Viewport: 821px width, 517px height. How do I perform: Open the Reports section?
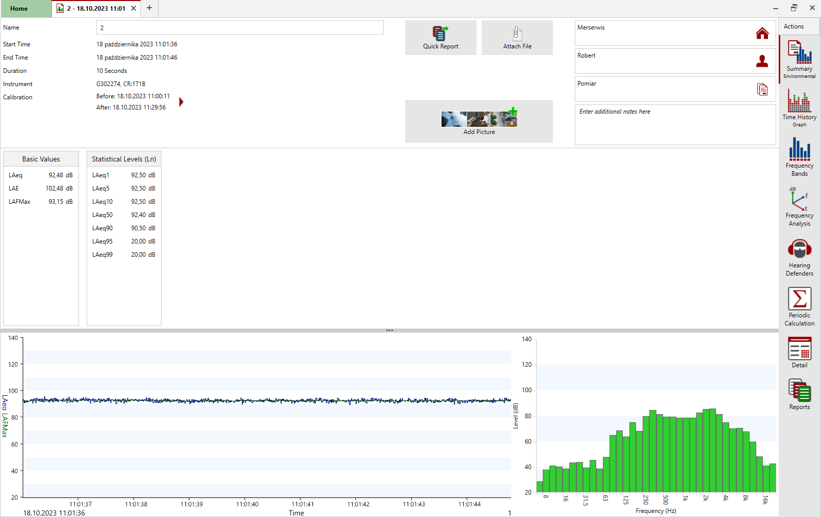[x=799, y=394]
